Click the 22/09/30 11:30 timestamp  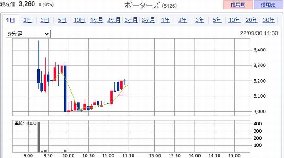[259, 33]
